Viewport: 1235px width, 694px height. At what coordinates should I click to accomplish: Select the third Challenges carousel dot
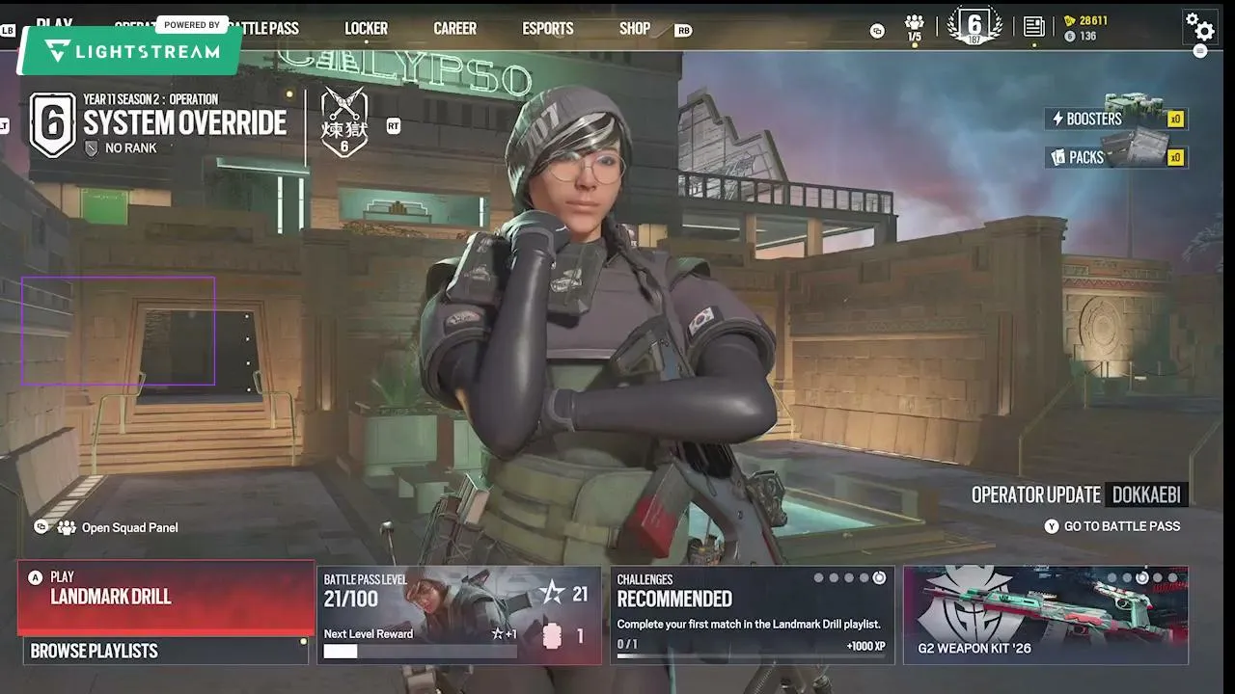pyautogui.click(x=849, y=578)
